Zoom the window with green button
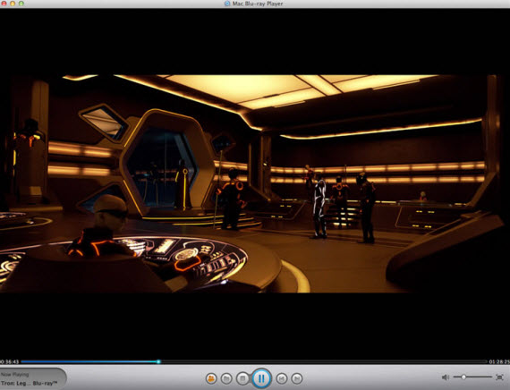The image size is (510, 390). coord(21,4)
